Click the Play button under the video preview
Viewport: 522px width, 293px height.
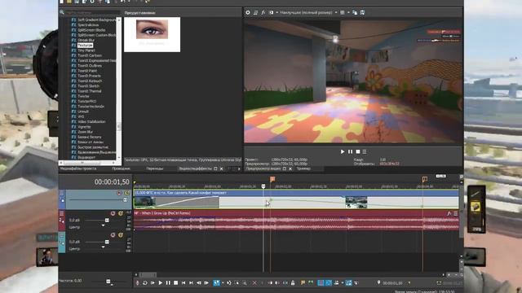(x=343, y=151)
